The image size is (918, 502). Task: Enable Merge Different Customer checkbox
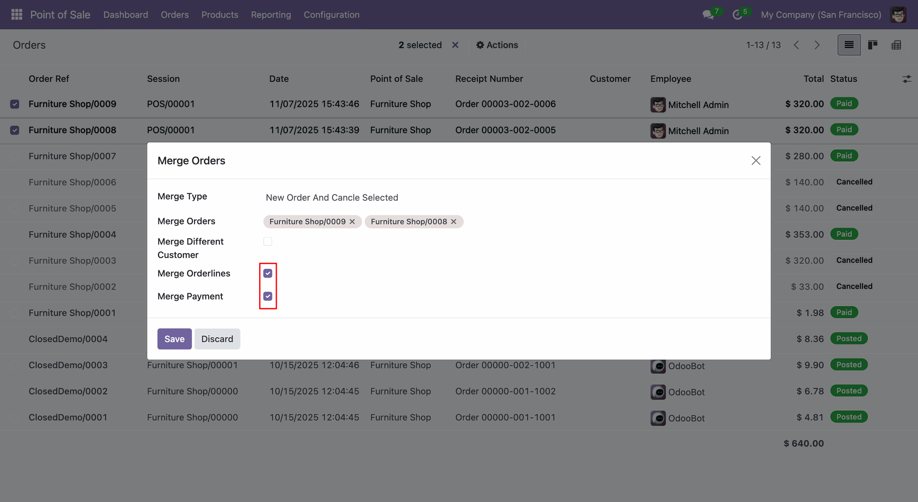(x=268, y=242)
